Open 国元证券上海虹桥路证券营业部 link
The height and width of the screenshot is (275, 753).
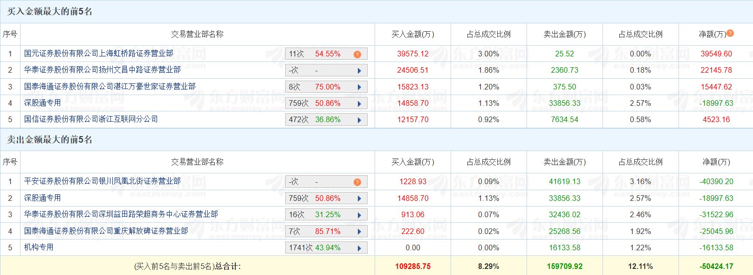(x=99, y=54)
